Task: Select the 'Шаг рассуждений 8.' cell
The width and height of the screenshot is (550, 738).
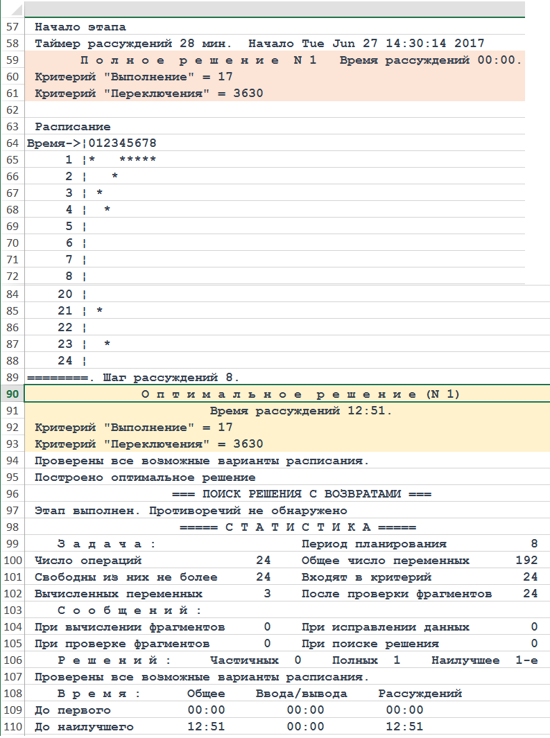Action: pos(171,378)
